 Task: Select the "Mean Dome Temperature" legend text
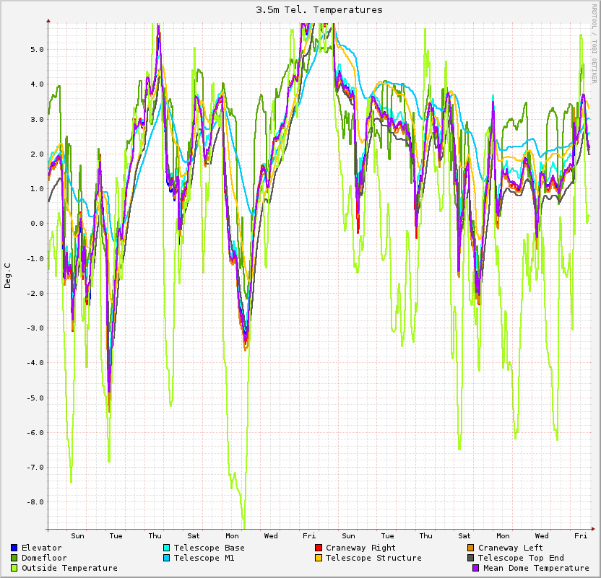pos(536,568)
